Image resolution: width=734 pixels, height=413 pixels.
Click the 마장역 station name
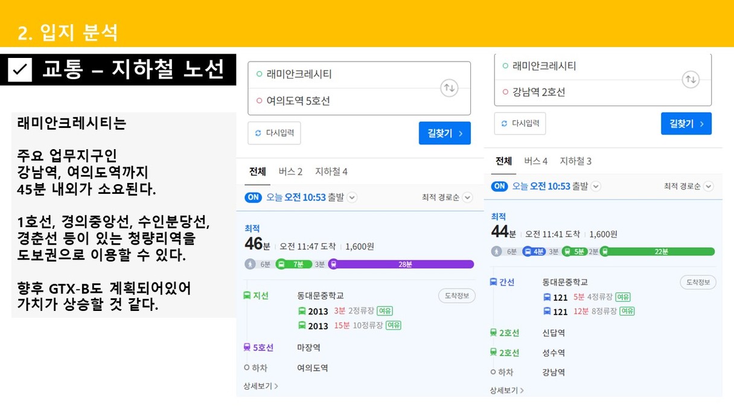tap(308, 347)
